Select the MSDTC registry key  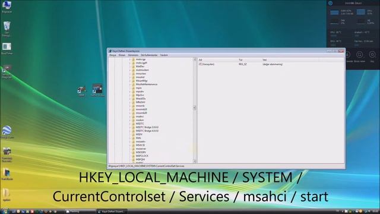[x=140, y=124]
